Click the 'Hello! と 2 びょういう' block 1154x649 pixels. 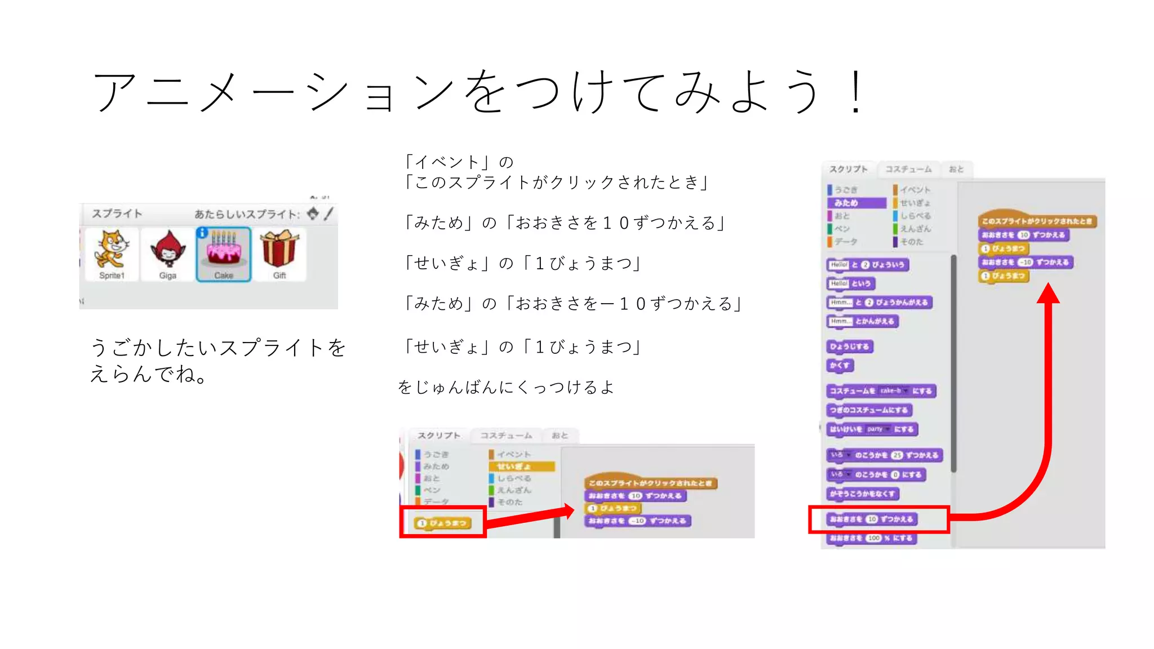pyautogui.click(x=867, y=265)
